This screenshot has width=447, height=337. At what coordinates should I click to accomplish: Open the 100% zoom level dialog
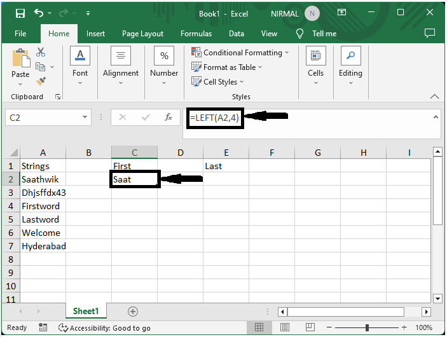pyautogui.click(x=423, y=327)
